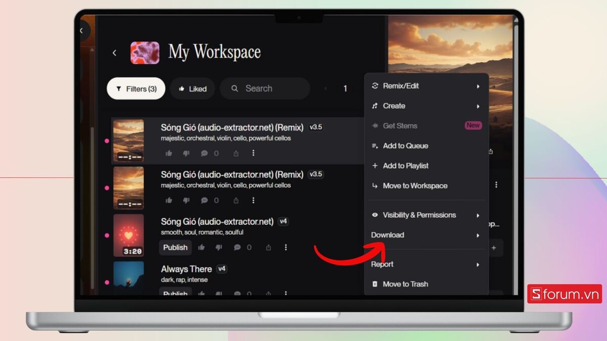Play the heart thumbnail showing 3:20
607x341 pixels.
(x=128, y=235)
